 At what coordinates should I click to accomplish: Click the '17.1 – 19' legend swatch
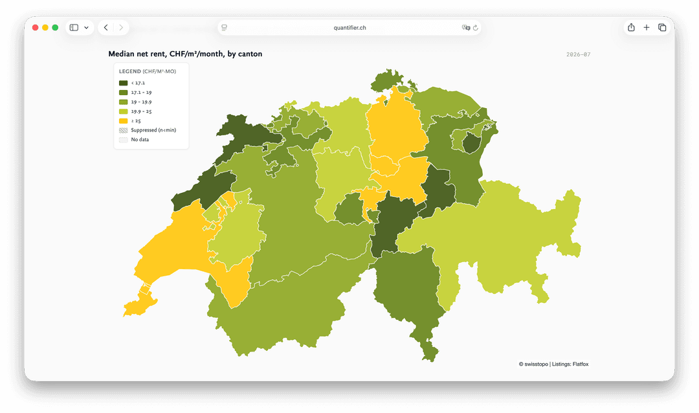coord(124,93)
